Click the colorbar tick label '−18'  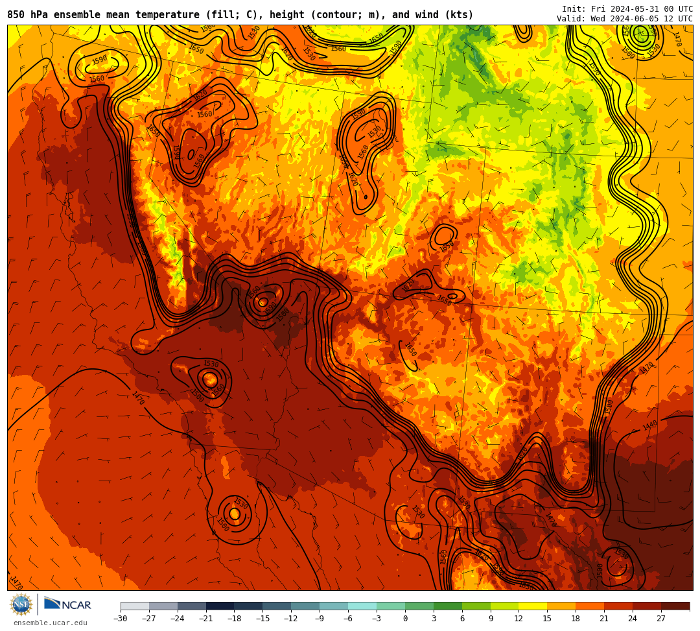click(x=235, y=619)
